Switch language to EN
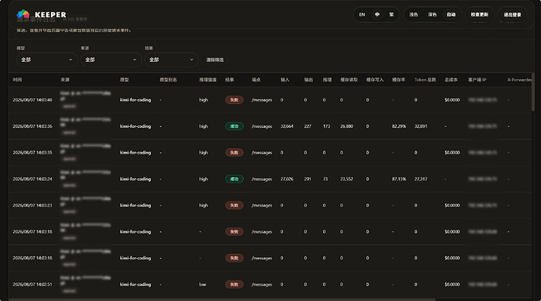 (362, 14)
